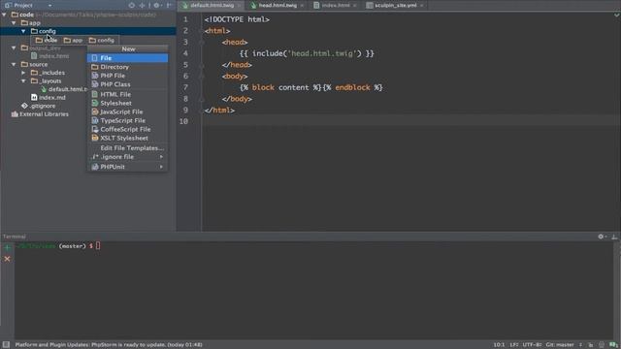Switch to default.html.twig editor tab
The width and height of the screenshot is (621, 349).
tap(212, 6)
